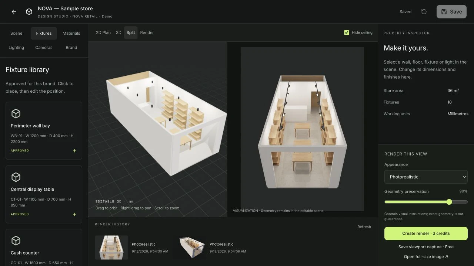Select the 3D view mode

point(118,33)
